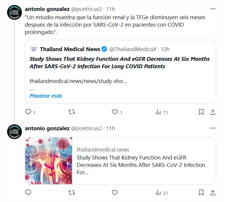The image size is (225, 202).
Task: Click the kidney virus article thumbnail
Action: 49,161
